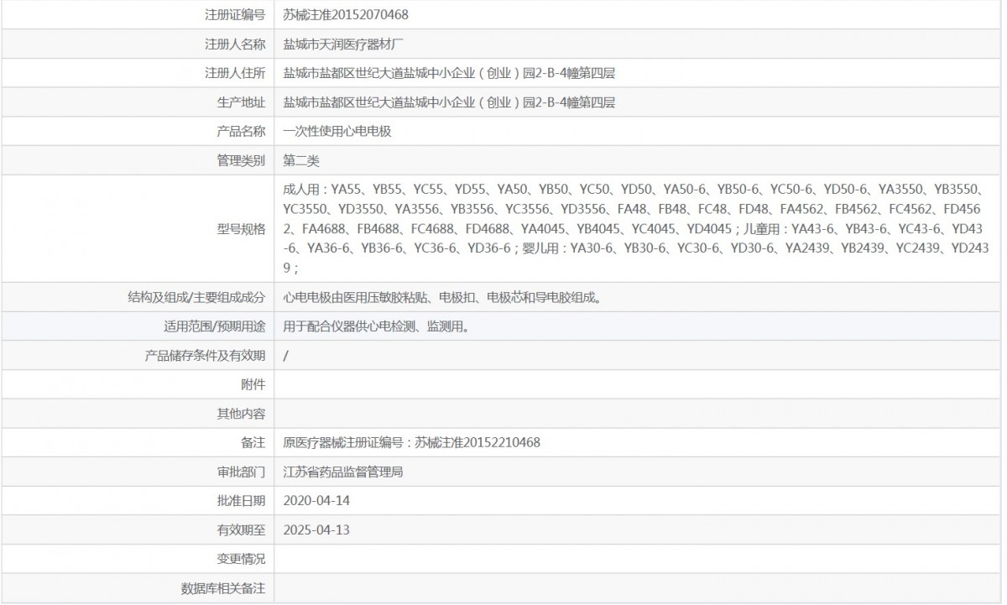Click the model list starting 成人用：YA55

point(638,229)
